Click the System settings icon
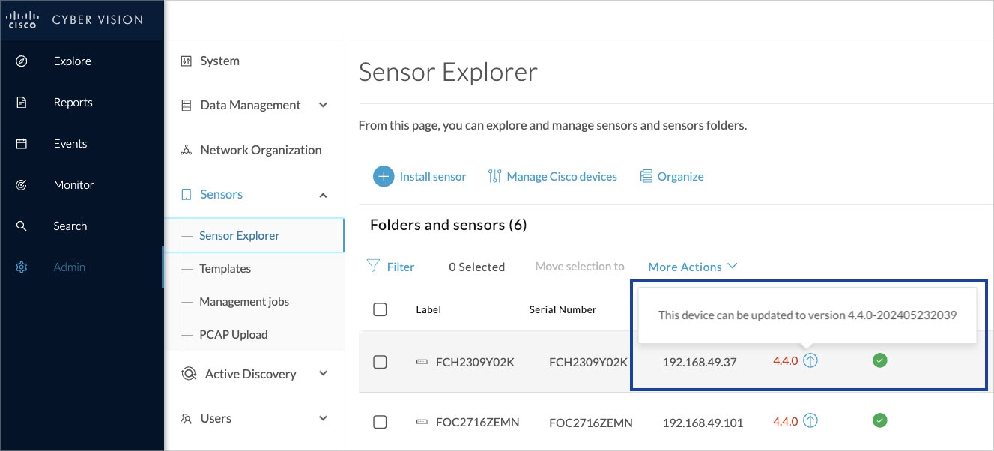This screenshot has height=451, width=994. tap(187, 61)
